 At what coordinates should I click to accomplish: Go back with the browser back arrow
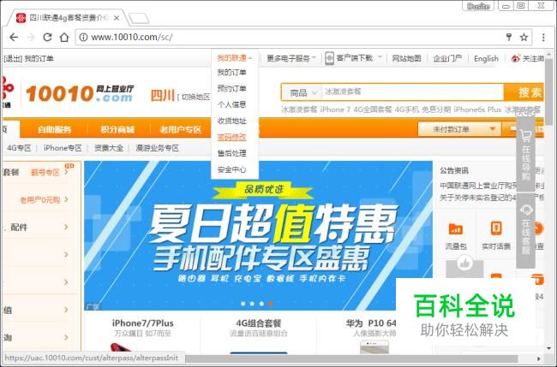[14, 37]
